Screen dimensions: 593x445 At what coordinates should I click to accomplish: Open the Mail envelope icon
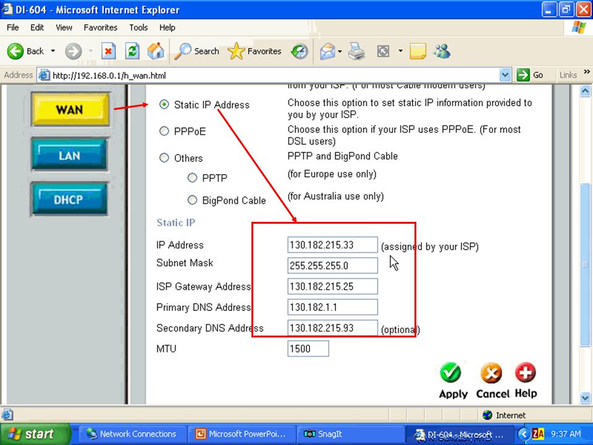(327, 51)
